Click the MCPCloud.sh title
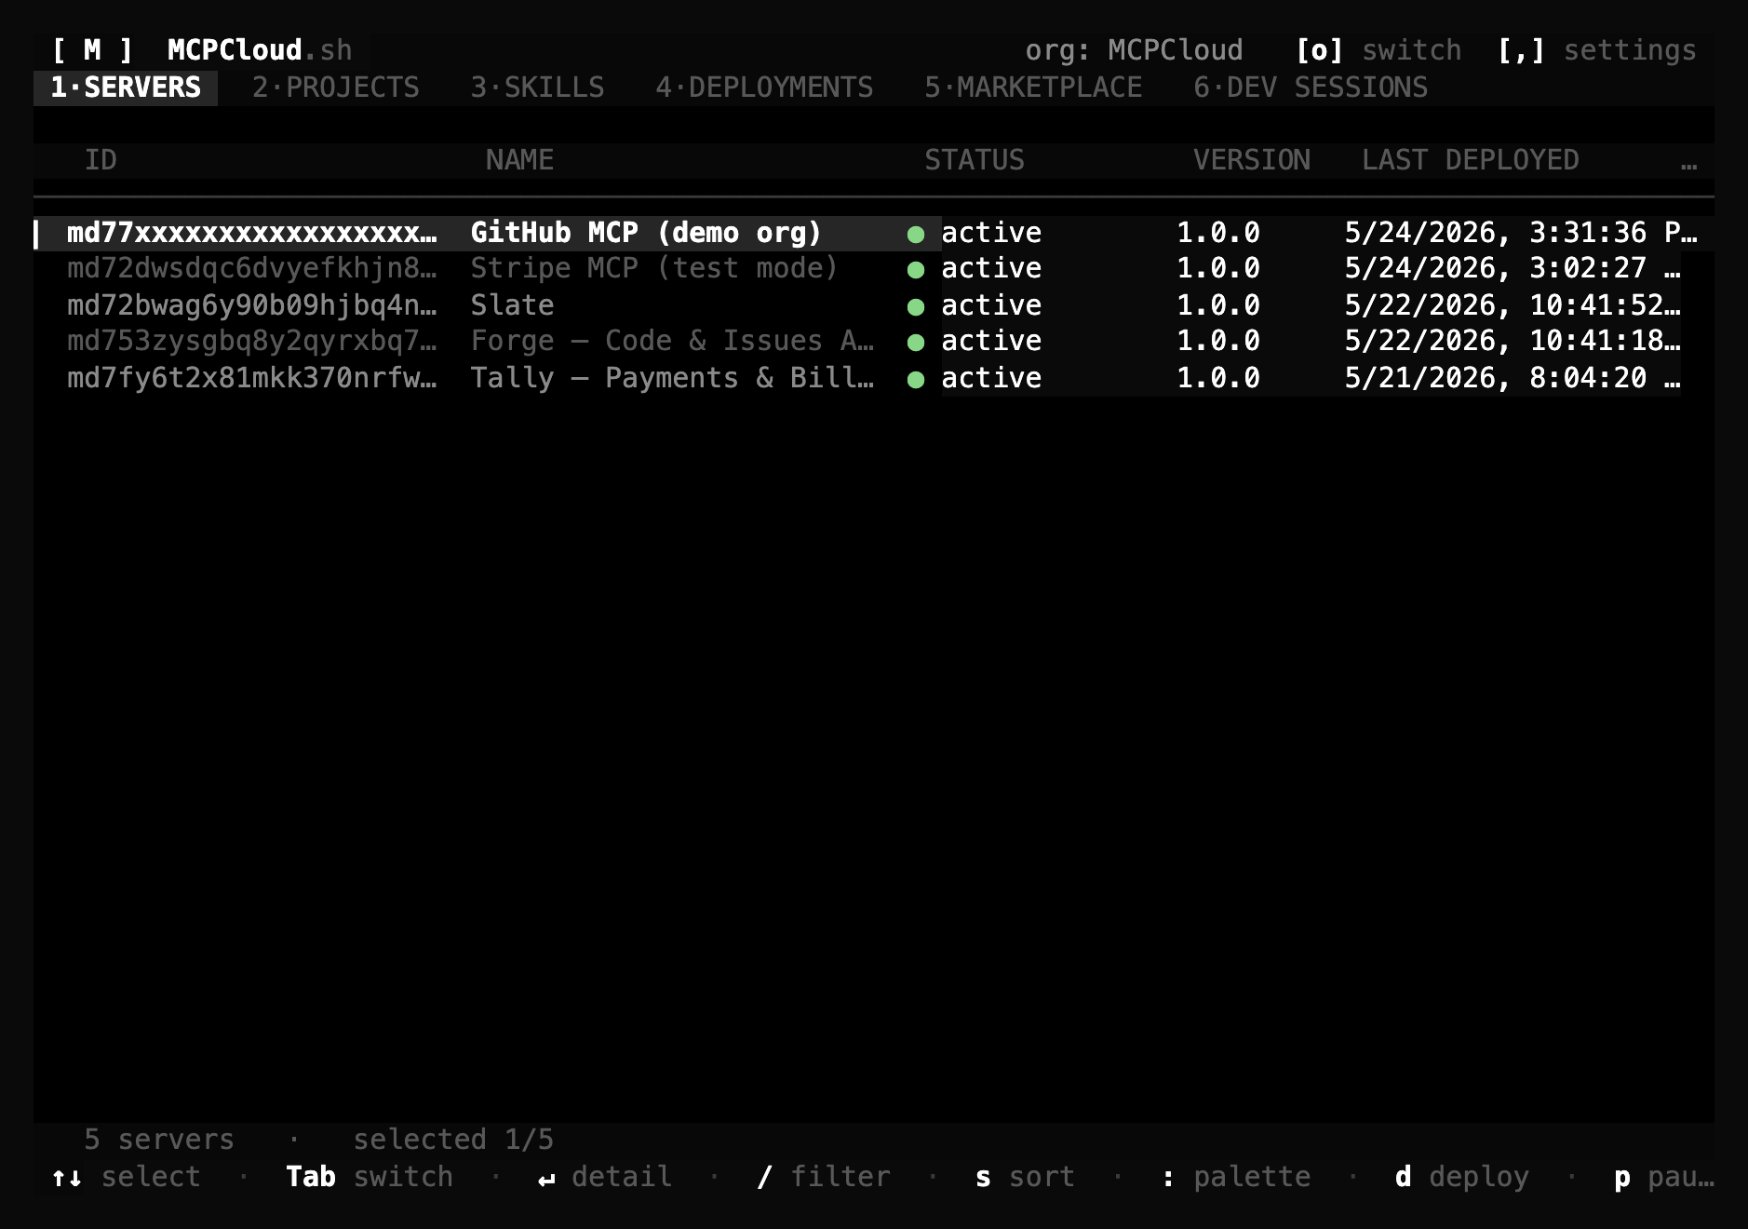 (x=260, y=50)
